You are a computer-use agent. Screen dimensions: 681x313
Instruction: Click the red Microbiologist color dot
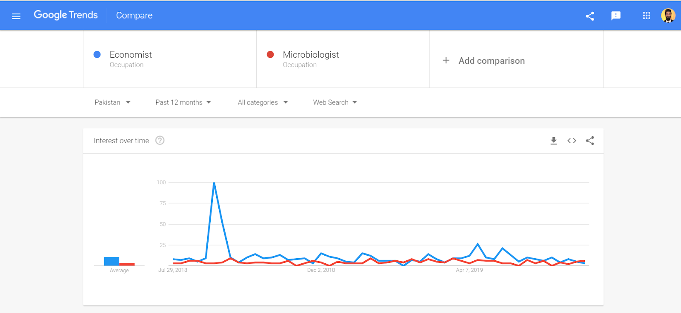(x=270, y=54)
